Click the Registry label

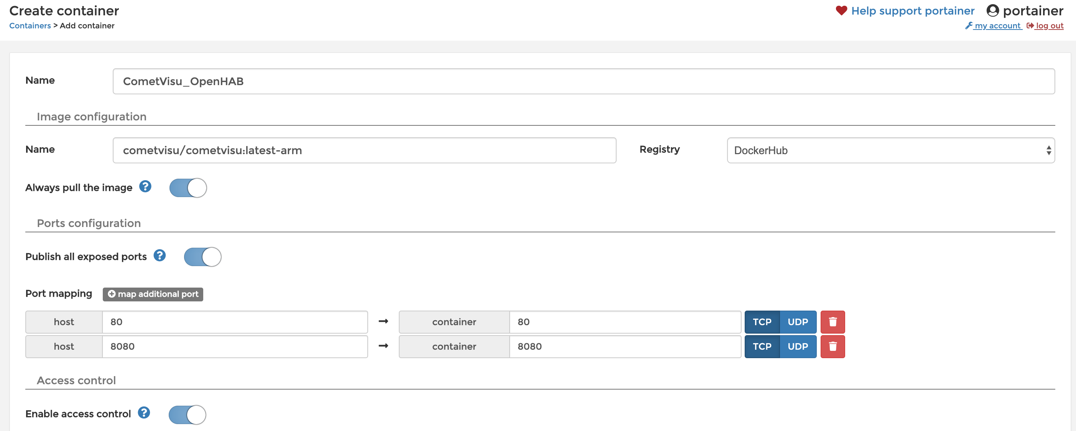coord(660,150)
